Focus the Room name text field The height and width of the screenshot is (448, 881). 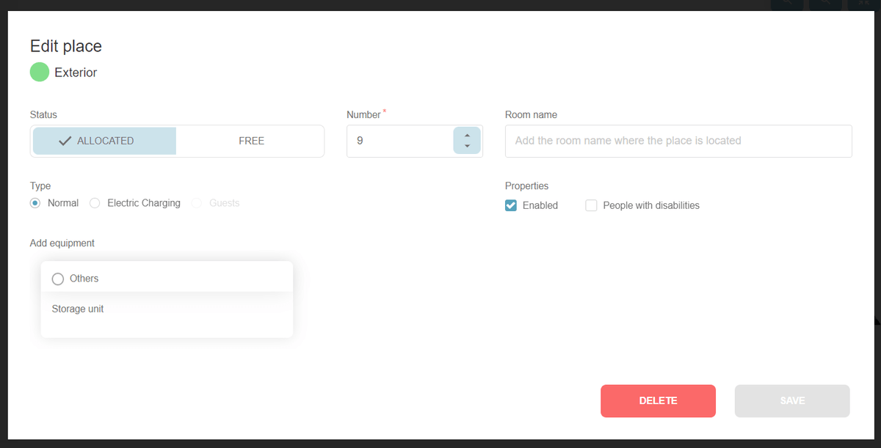678,141
